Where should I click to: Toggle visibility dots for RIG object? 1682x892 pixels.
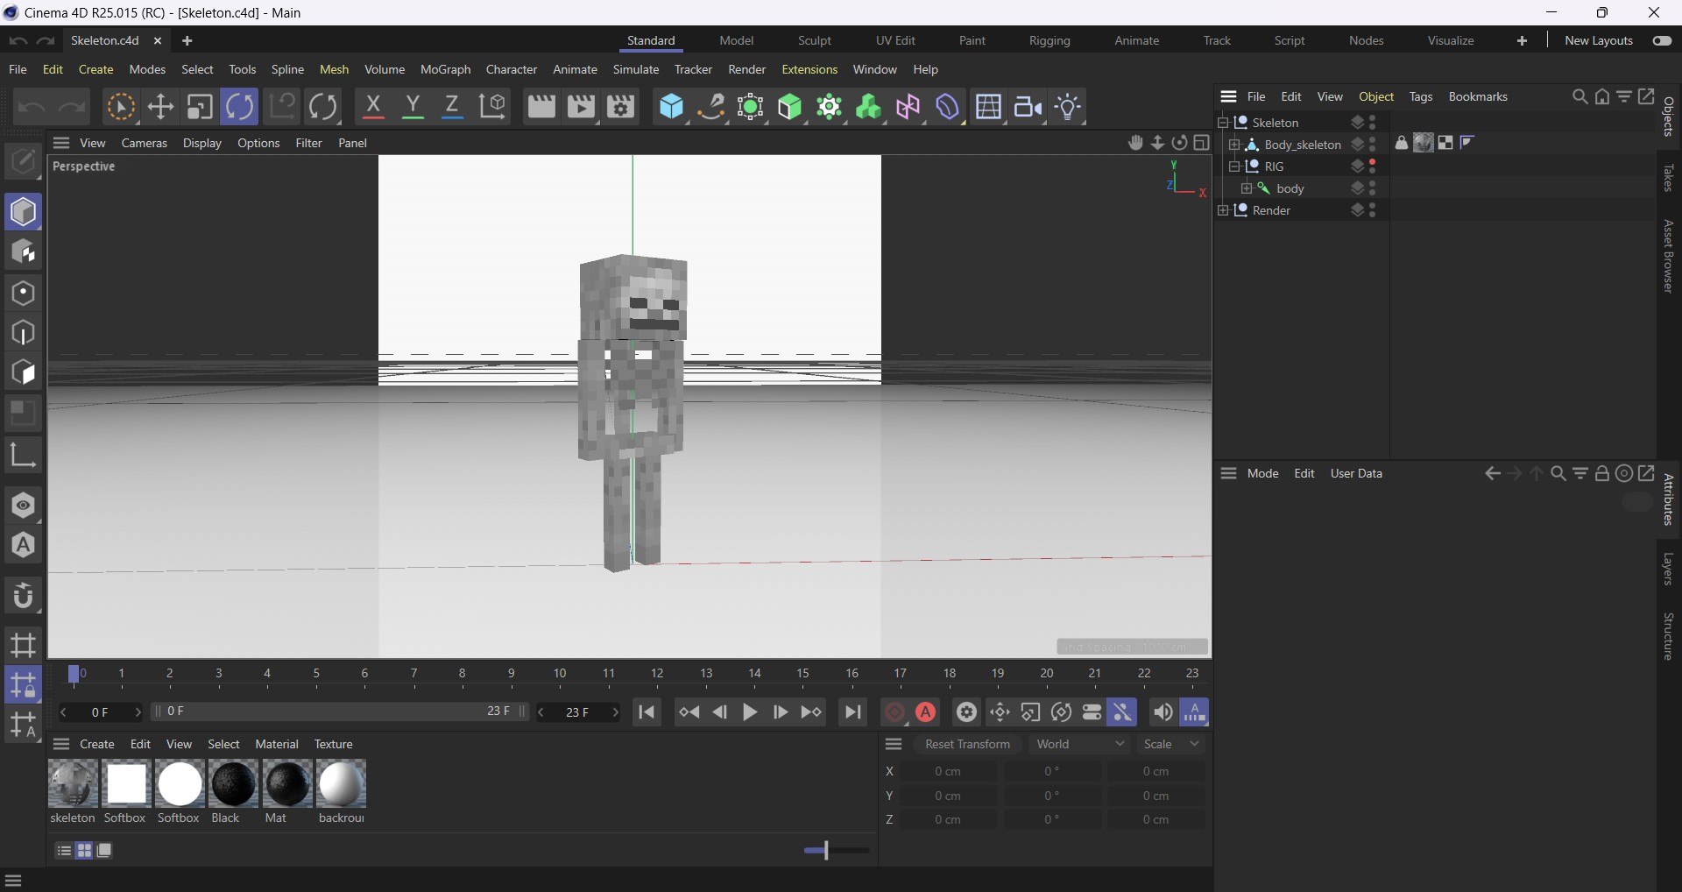pos(1373,166)
